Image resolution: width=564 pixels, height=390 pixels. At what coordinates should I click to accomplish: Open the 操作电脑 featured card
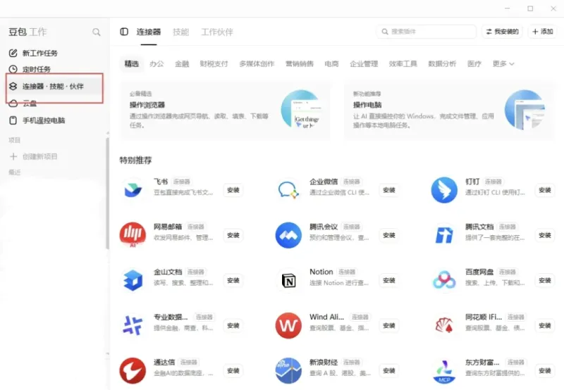click(449, 111)
